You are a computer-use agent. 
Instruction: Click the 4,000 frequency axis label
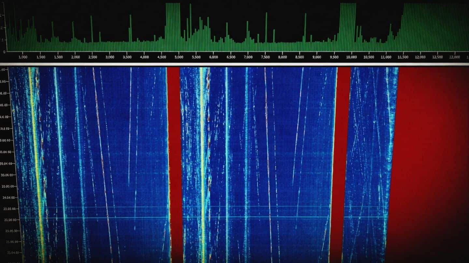click(144, 57)
